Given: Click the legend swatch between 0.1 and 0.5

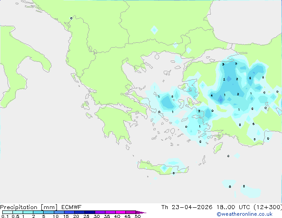Looking at the screenshot, I should click(x=8, y=212).
